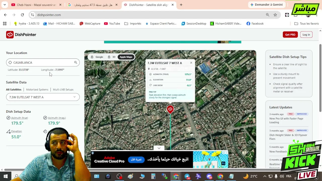The image size is (322, 181).
Task: Open the Mail - HICHAM SAB bookmark
Action: tap(59, 23)
